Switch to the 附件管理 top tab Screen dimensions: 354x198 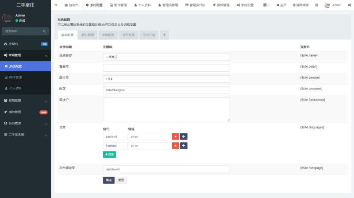[x=118, y=5]
